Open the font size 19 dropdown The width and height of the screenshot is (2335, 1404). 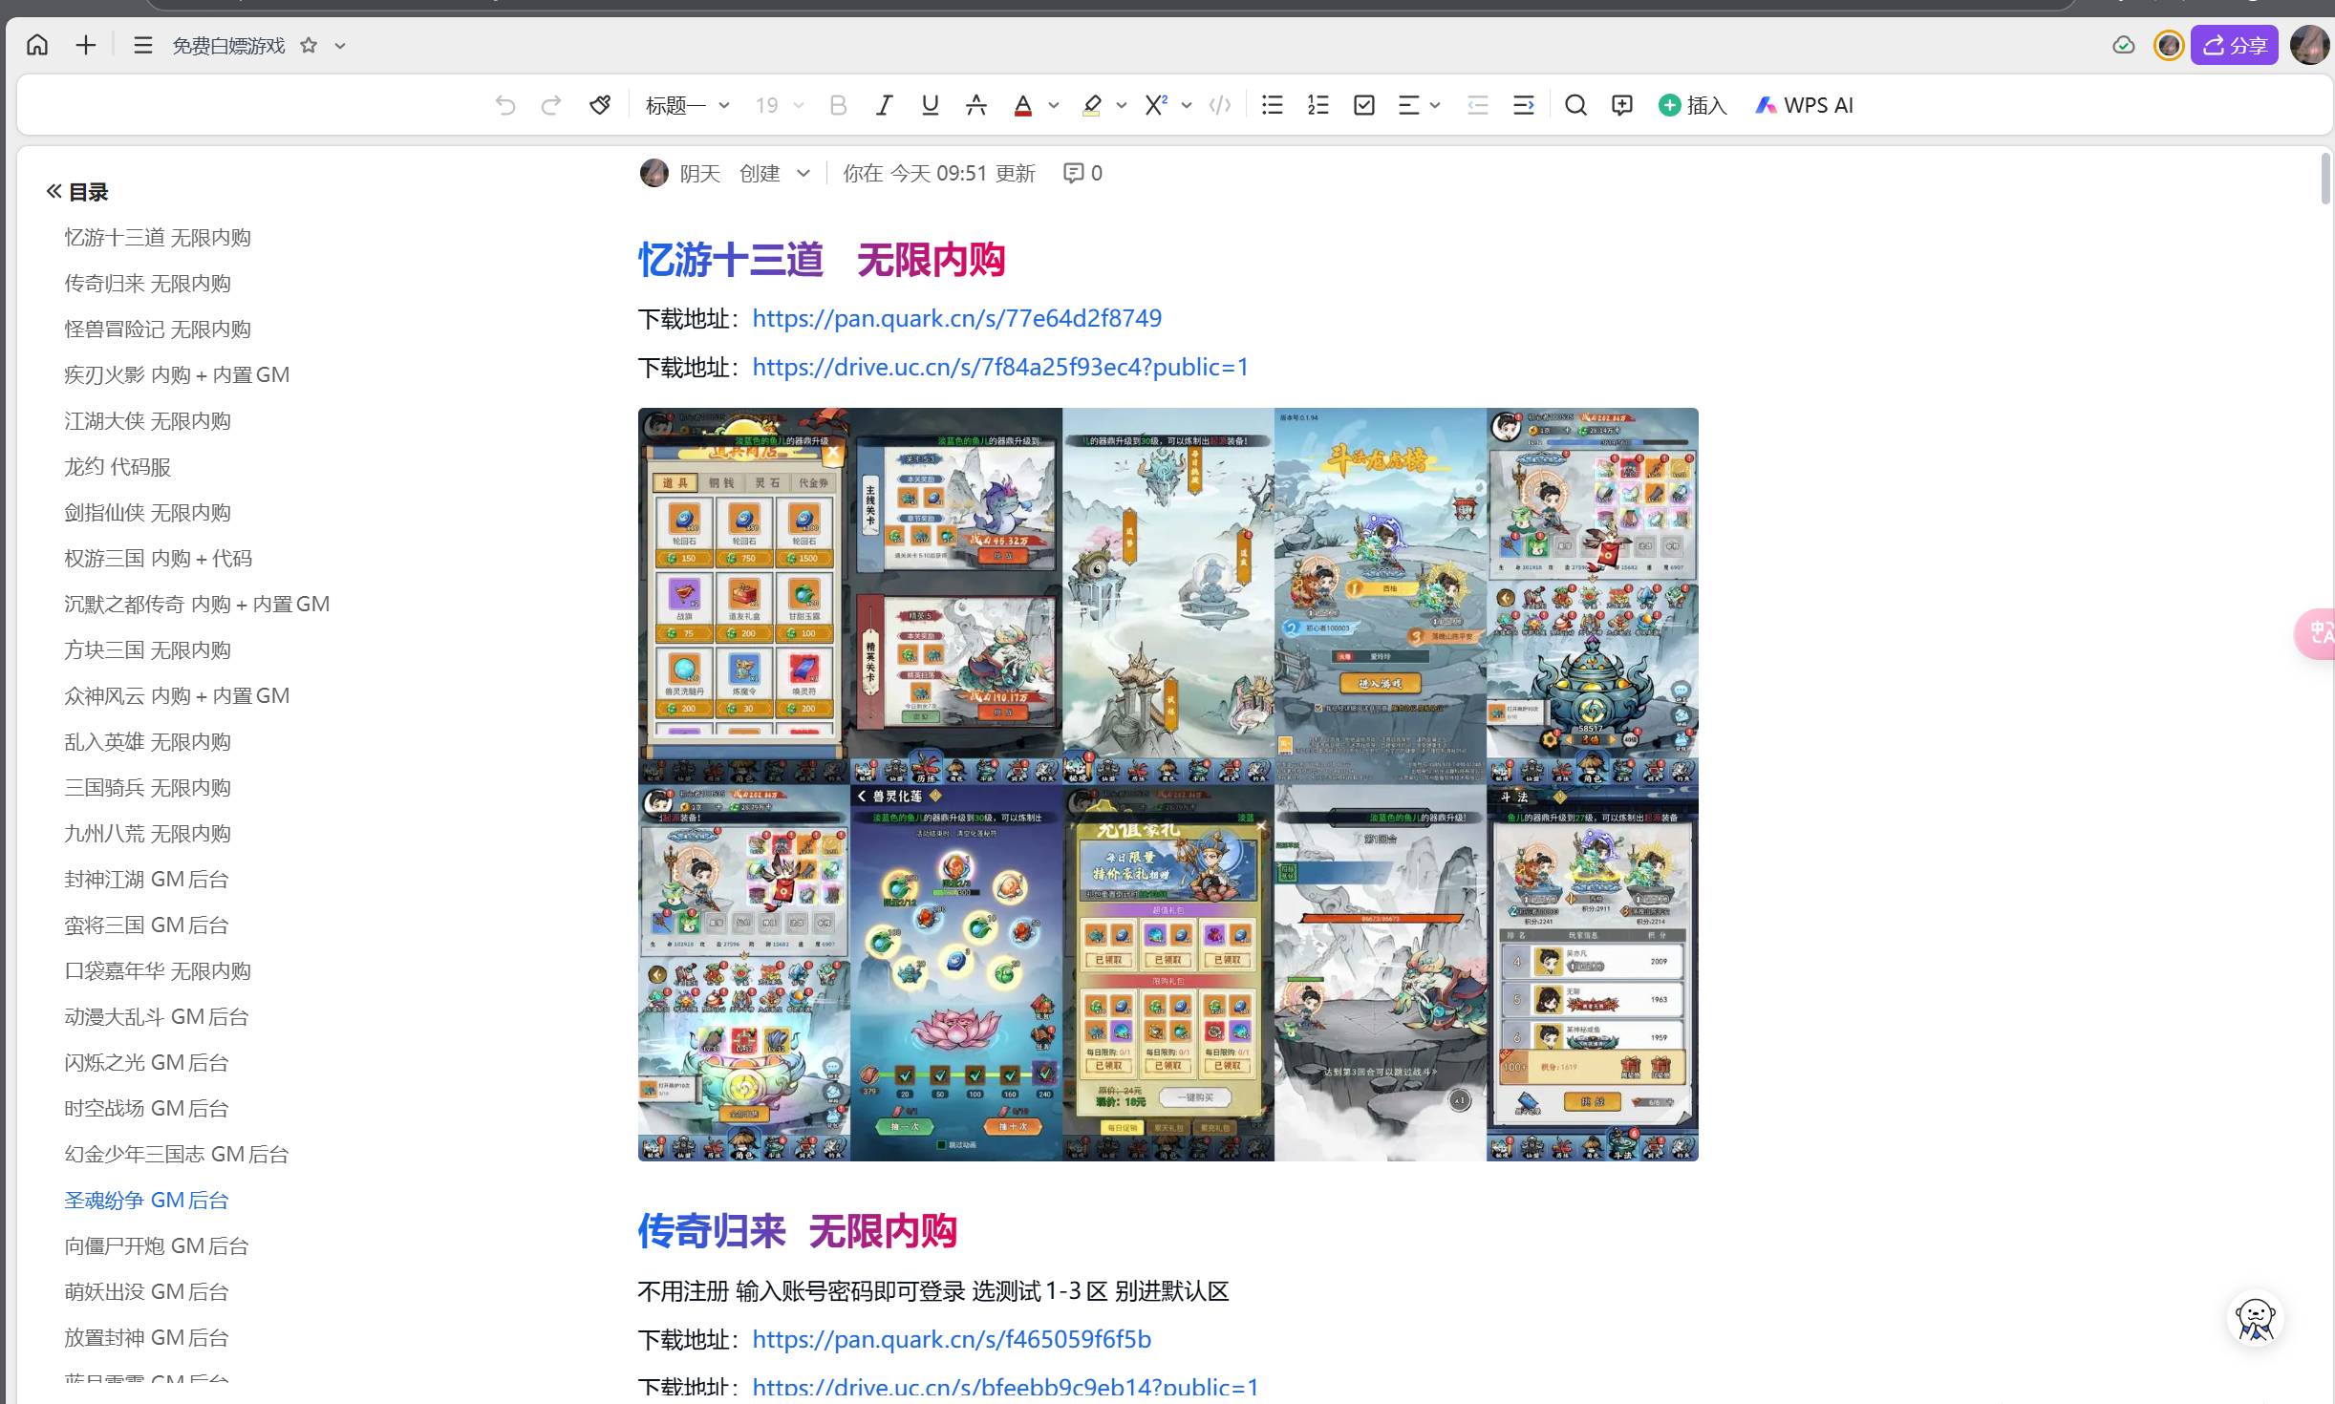pyautogui.click(x=780, y=105)
